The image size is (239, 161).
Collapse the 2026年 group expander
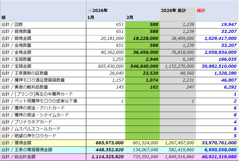click(x=90, y=11)
